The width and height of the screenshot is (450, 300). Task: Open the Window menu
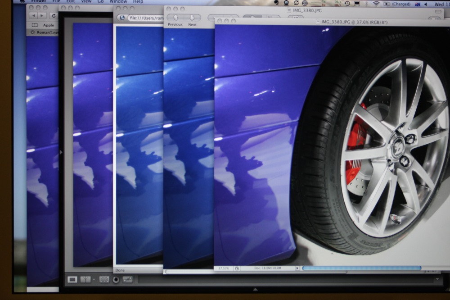tap(118, 2)
